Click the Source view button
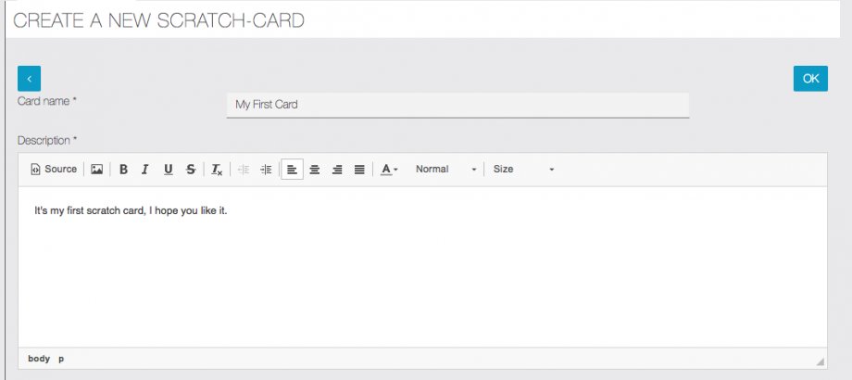 54,170
